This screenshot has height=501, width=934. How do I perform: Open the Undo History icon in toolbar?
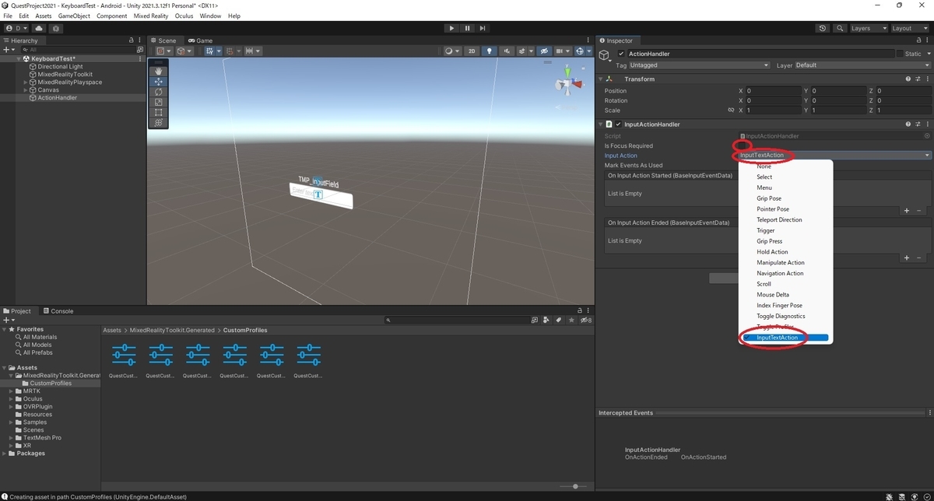coord(823,28)
